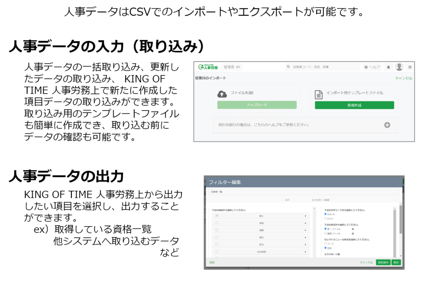The image size is (435, 291).
Task: Open the ヘルプ button in the header
Action: pyautogui.click(x=372, y=67)
